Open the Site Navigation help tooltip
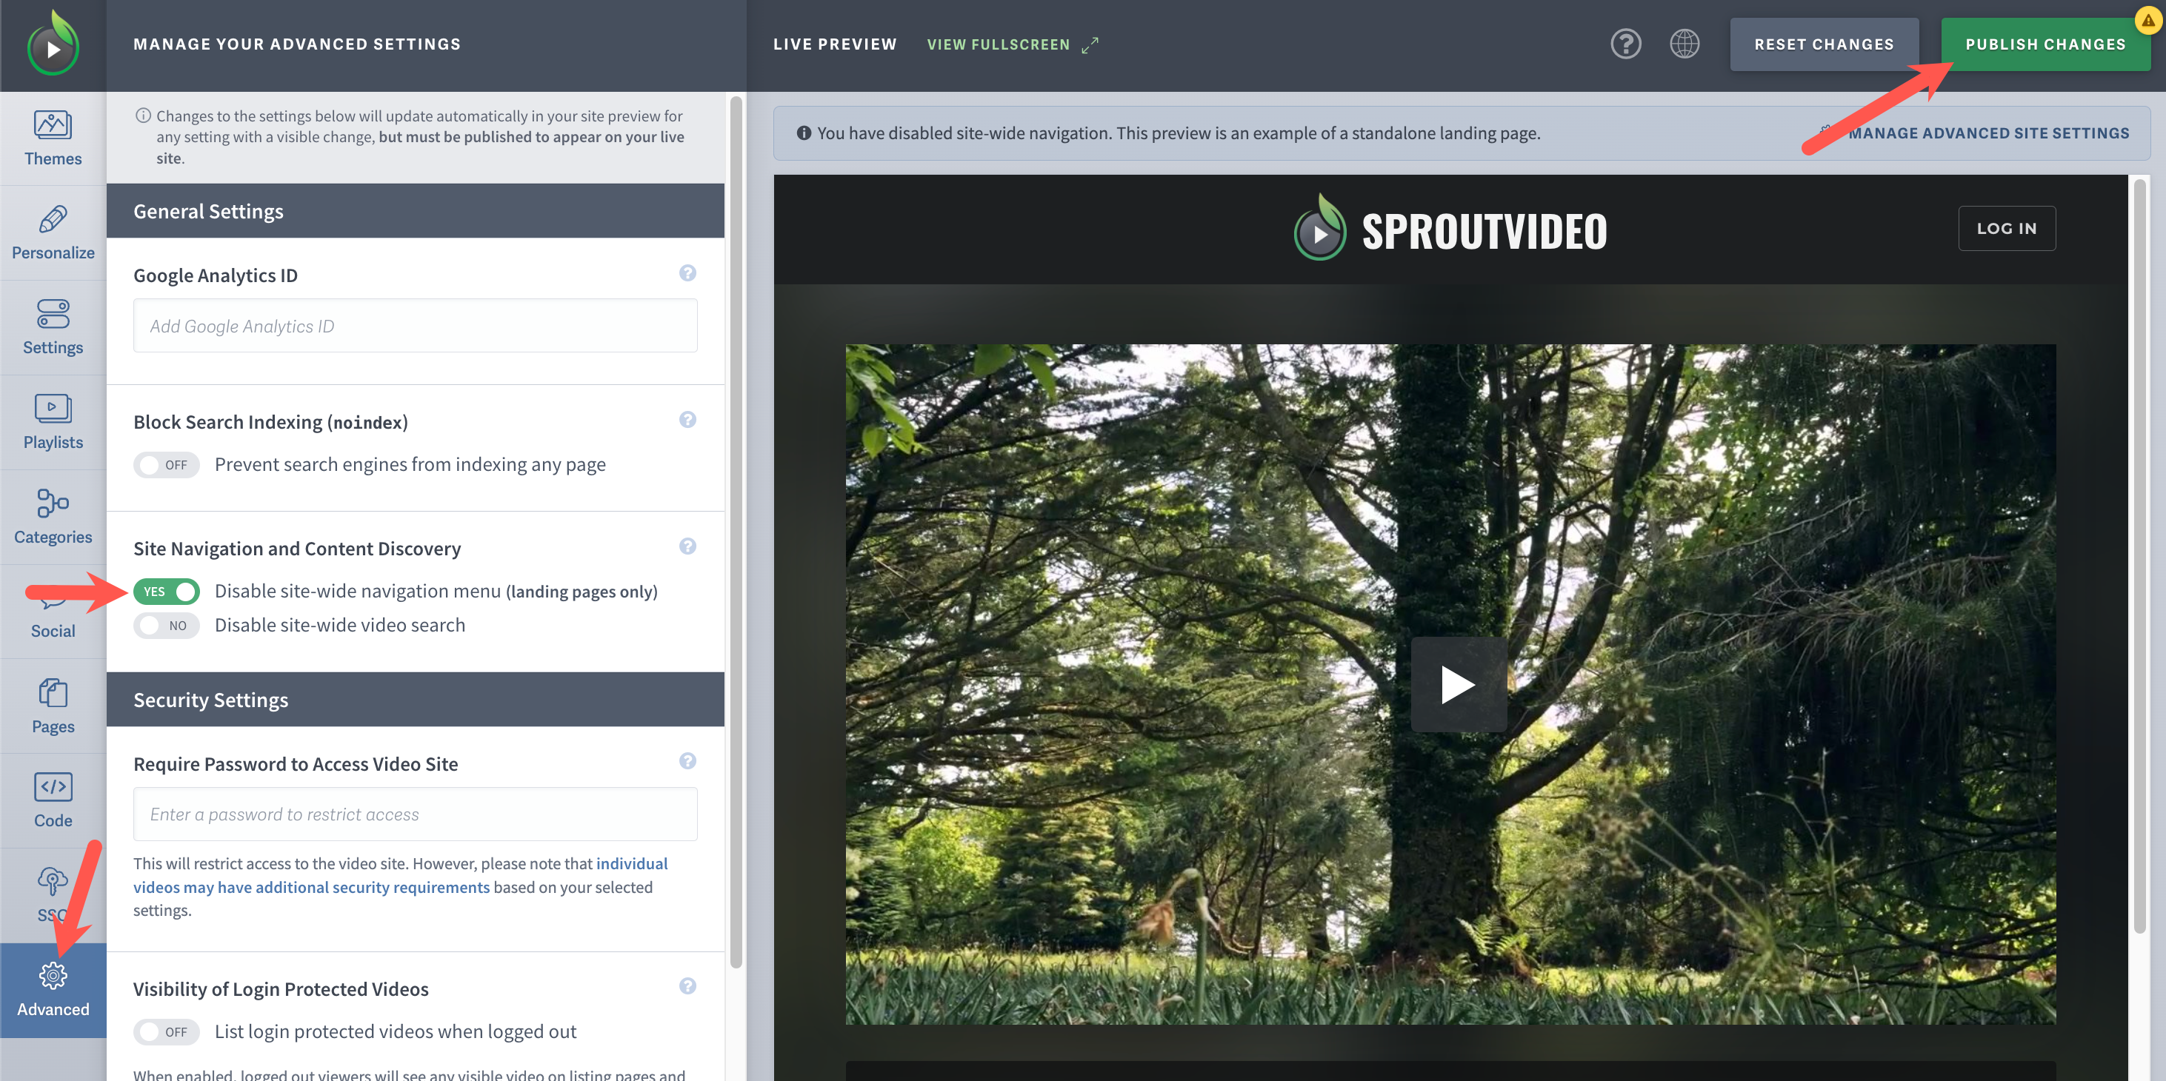This screenshot has width=2166, height=1081. [x=688, y=546]
